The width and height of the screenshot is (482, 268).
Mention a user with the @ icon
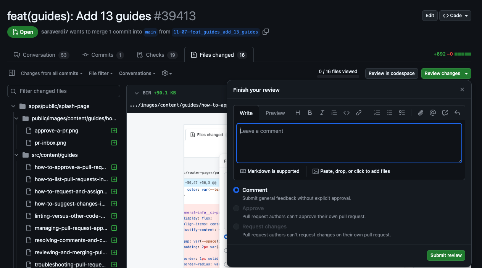[432, 113]
